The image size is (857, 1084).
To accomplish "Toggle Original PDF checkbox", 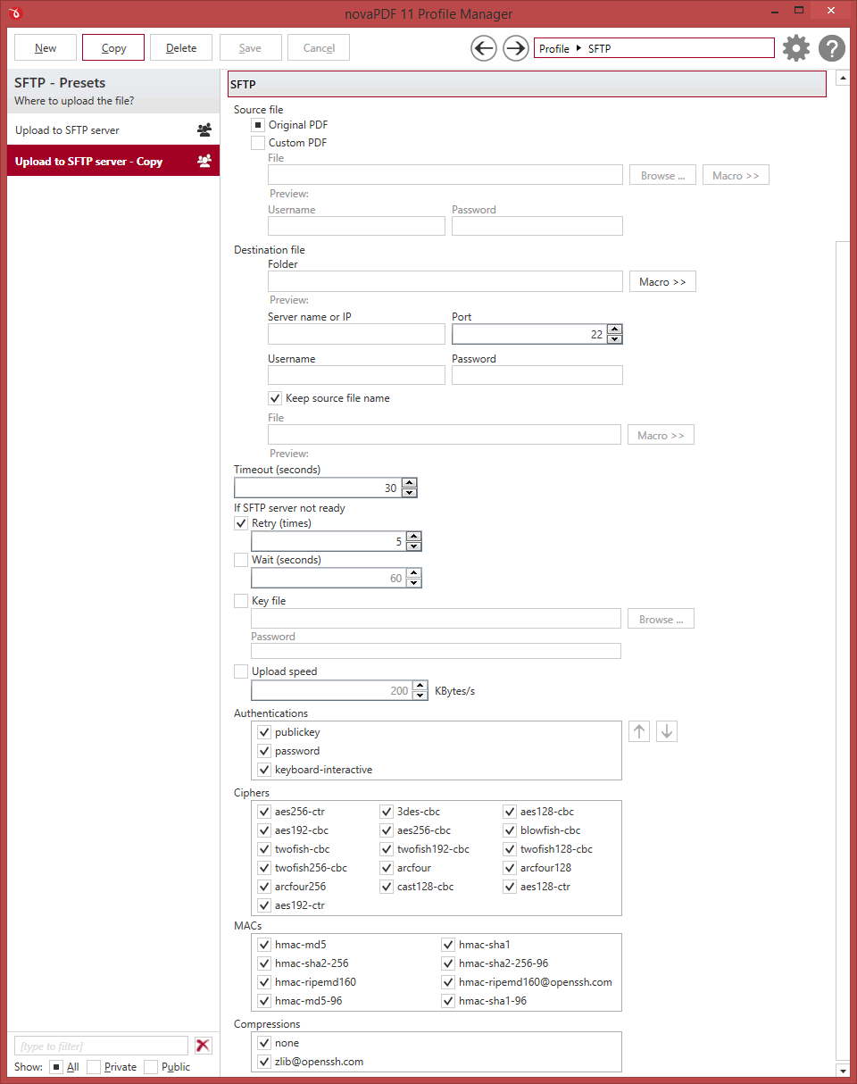I will pos(258,125).
